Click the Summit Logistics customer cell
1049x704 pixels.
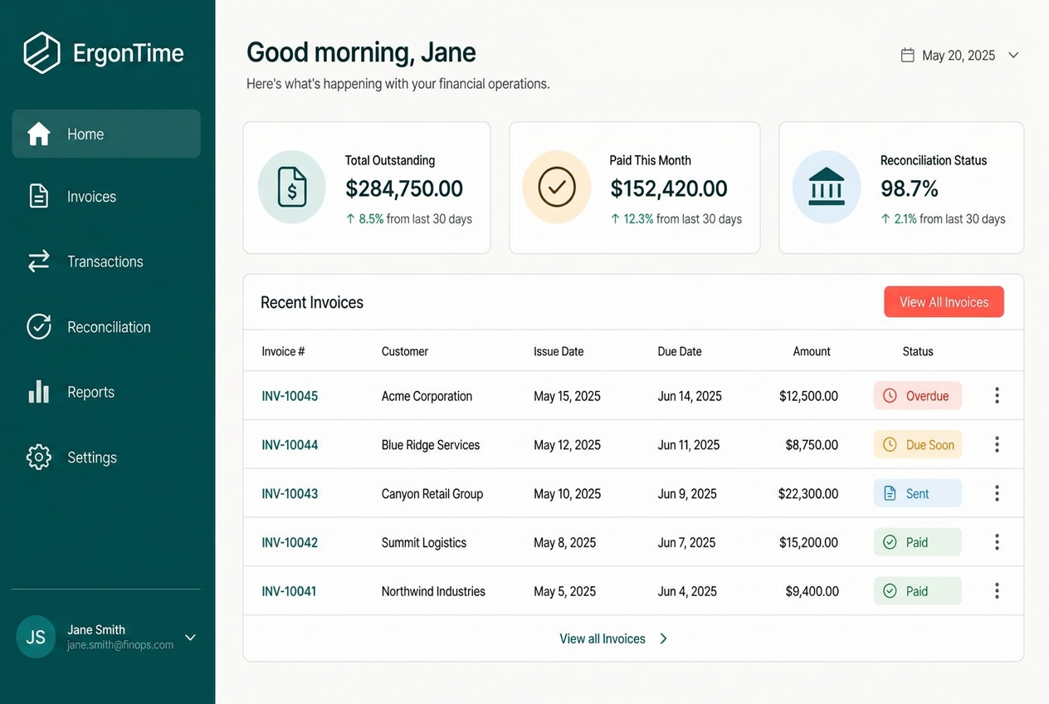pos(424,542)
